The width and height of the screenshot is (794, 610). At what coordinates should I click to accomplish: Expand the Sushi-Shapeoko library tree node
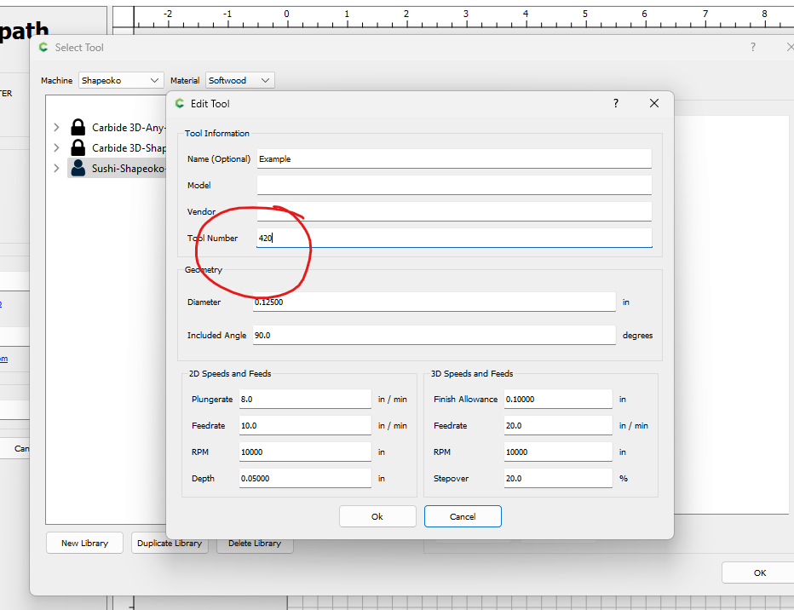click(56, 169)
